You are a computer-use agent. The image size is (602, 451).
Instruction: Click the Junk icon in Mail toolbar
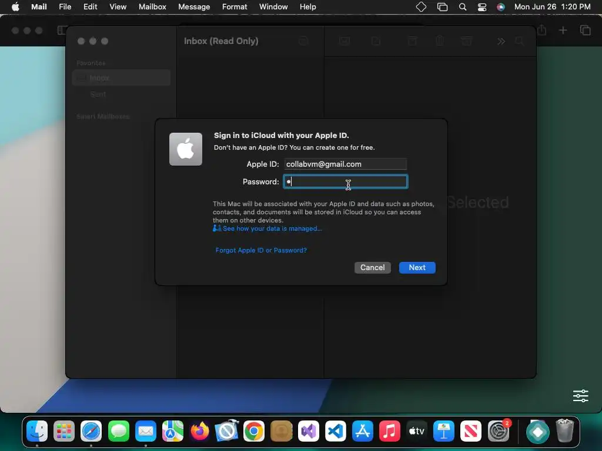466,41
